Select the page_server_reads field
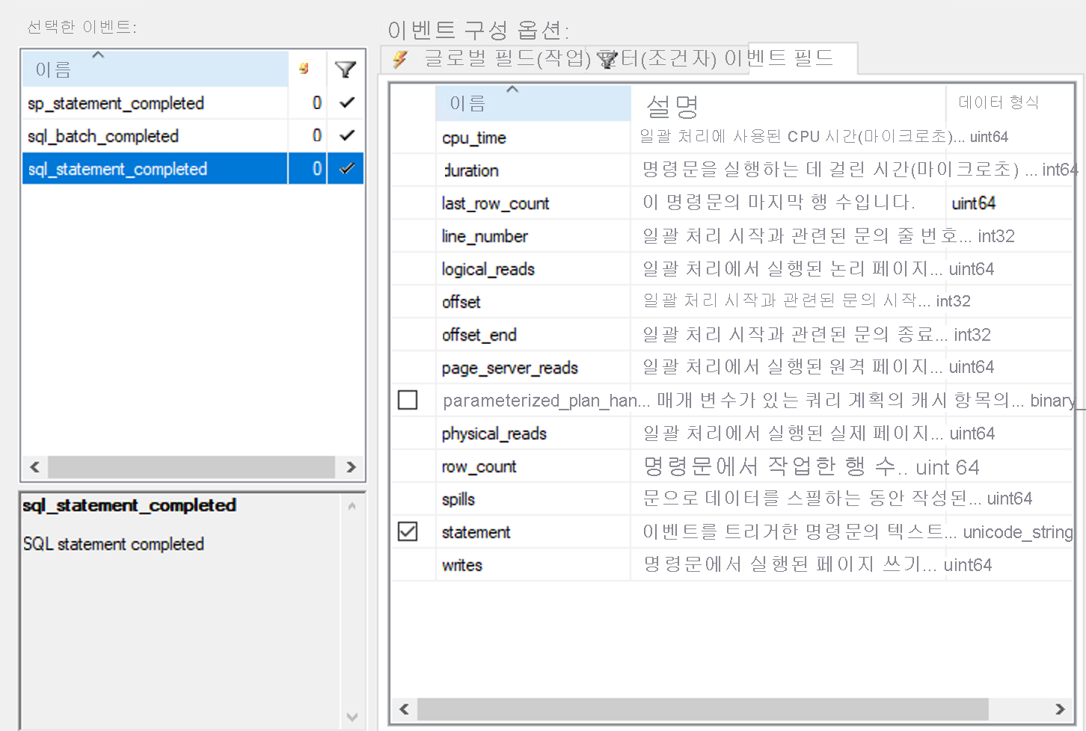 (x=509, y=368)
